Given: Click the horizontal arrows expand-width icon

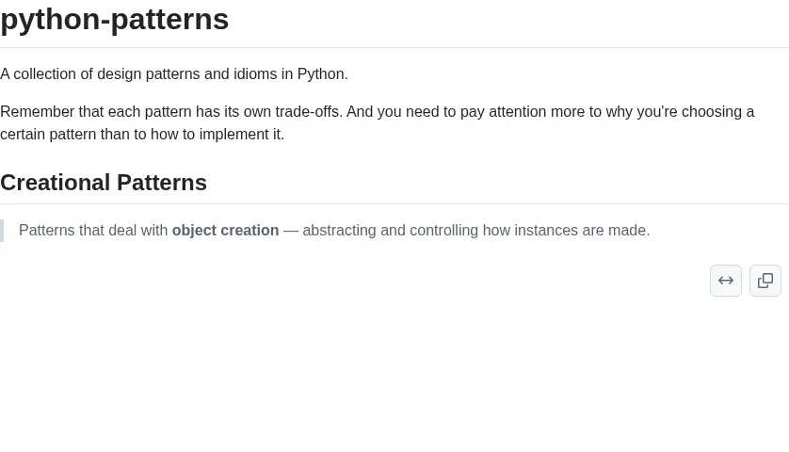Looking at the screenshot, I should point(726,281).
